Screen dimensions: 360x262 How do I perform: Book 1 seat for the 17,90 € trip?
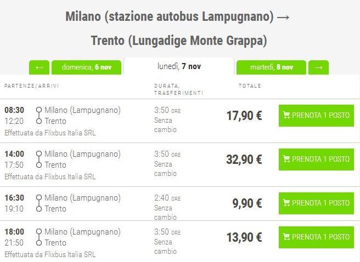point(316,116)
